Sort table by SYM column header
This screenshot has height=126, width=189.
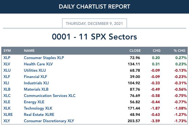pos(7,51)
